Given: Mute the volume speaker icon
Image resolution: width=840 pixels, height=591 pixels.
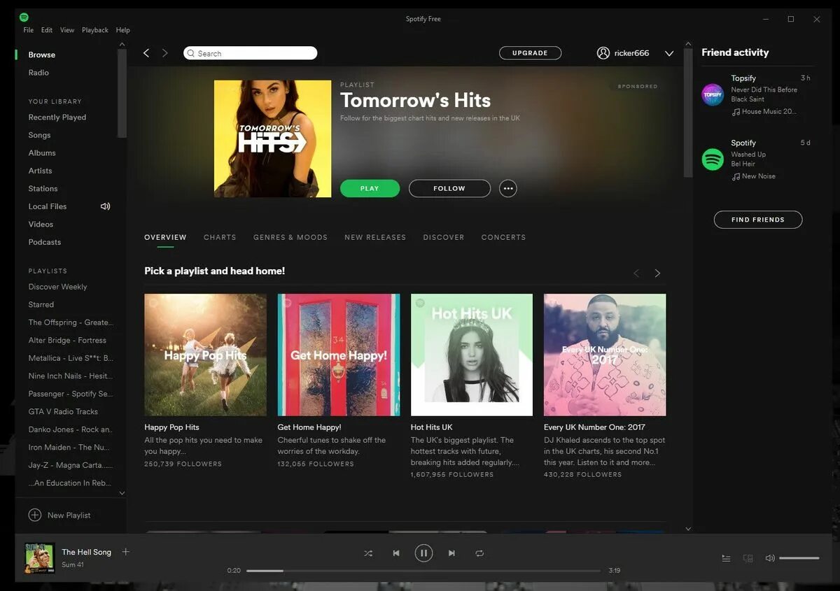Looking at the screenshot, I should tap(770, 558).
